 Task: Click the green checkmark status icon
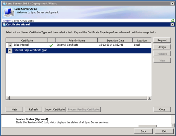51,45
